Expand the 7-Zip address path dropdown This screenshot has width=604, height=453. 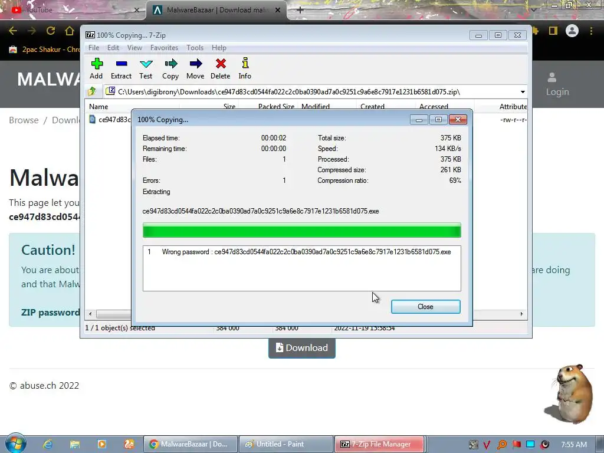pyautogui.click(x=523, y=92)
